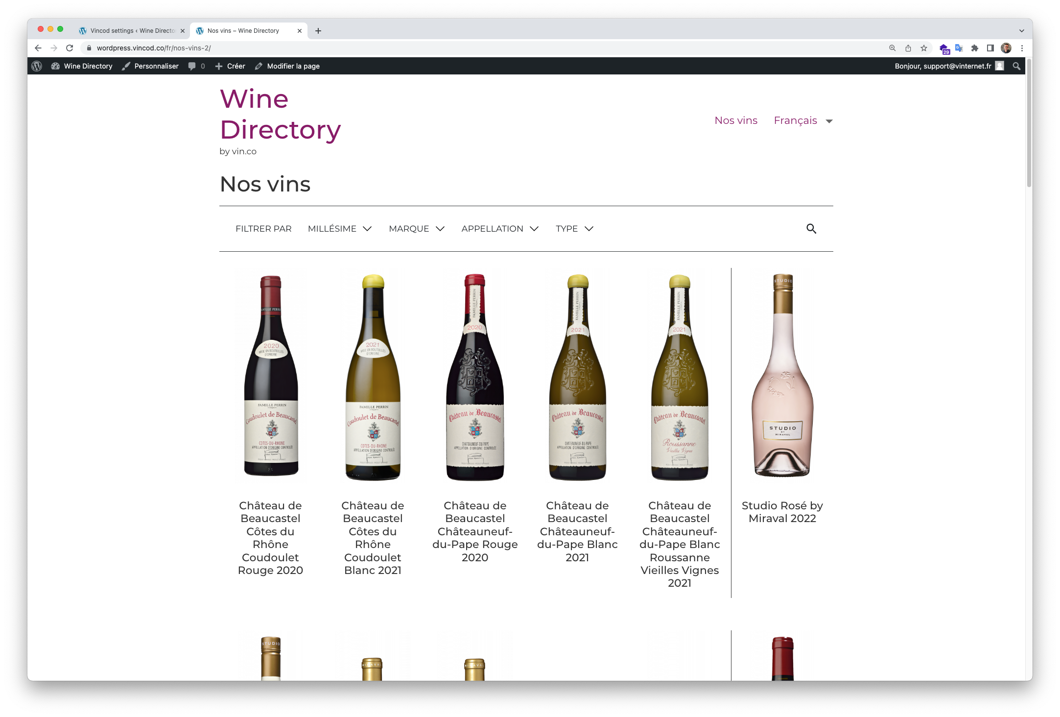The height and width of the screenshot is (717, 1060).
Task: Open Châteauneuf-du-Pape Rouge 2020 title
Action: pyautogui.click(x=475, y=531)
